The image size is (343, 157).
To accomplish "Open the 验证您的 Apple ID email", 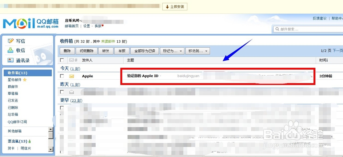I will 143,76.
